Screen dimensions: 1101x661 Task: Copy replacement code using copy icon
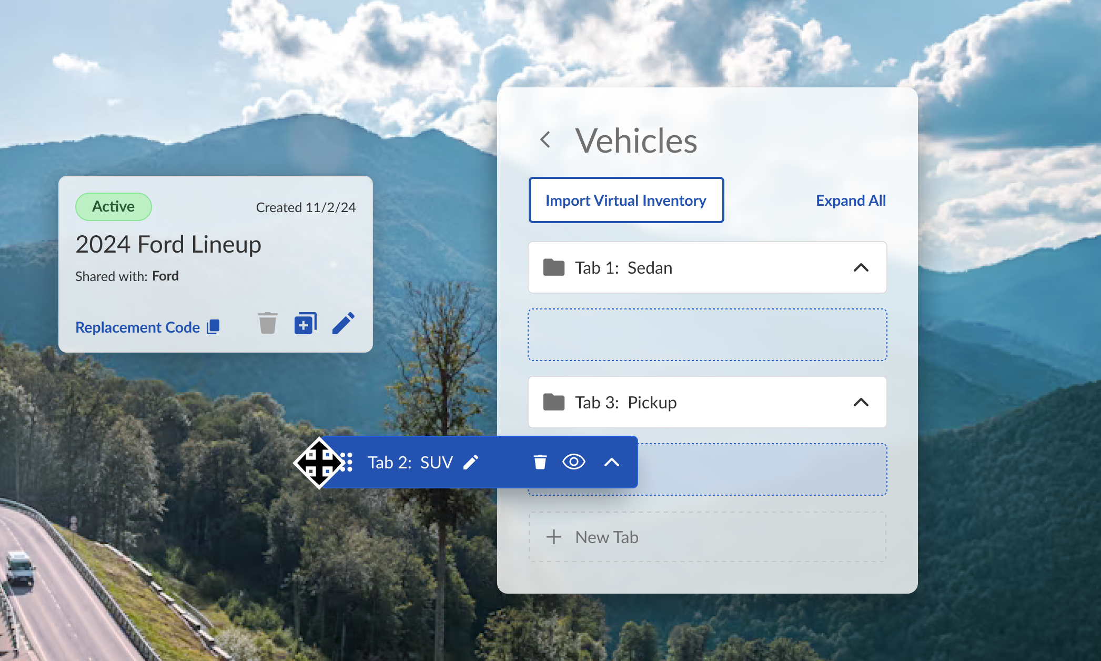213,327
